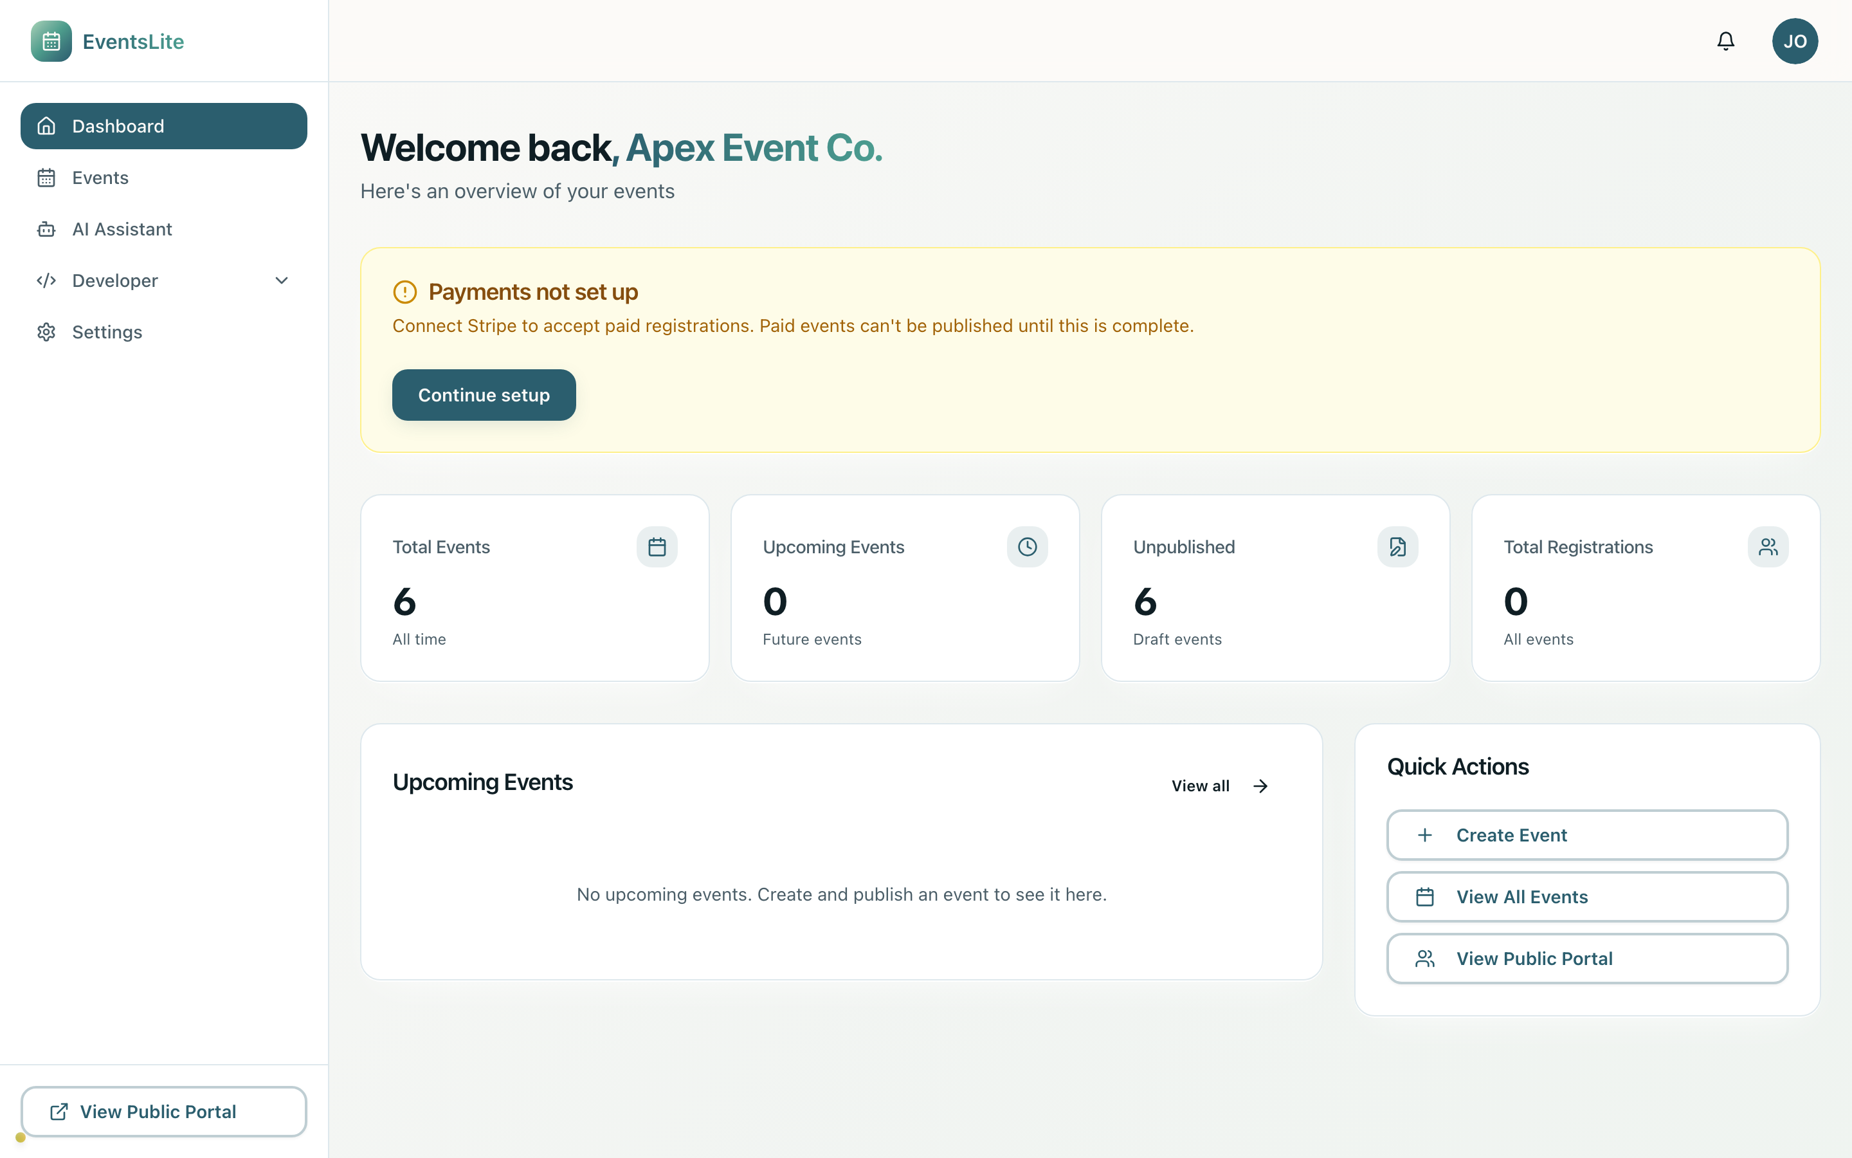The height and width of the screenshot is (1158, 1852).
Task: Click the Quick Actions heading
Action: click(1458, 767)
